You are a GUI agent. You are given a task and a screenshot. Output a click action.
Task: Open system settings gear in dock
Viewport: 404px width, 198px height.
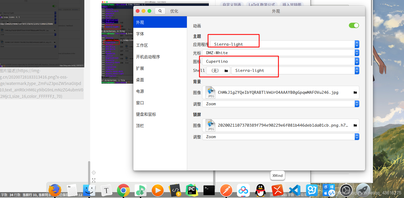click(346, 191)
